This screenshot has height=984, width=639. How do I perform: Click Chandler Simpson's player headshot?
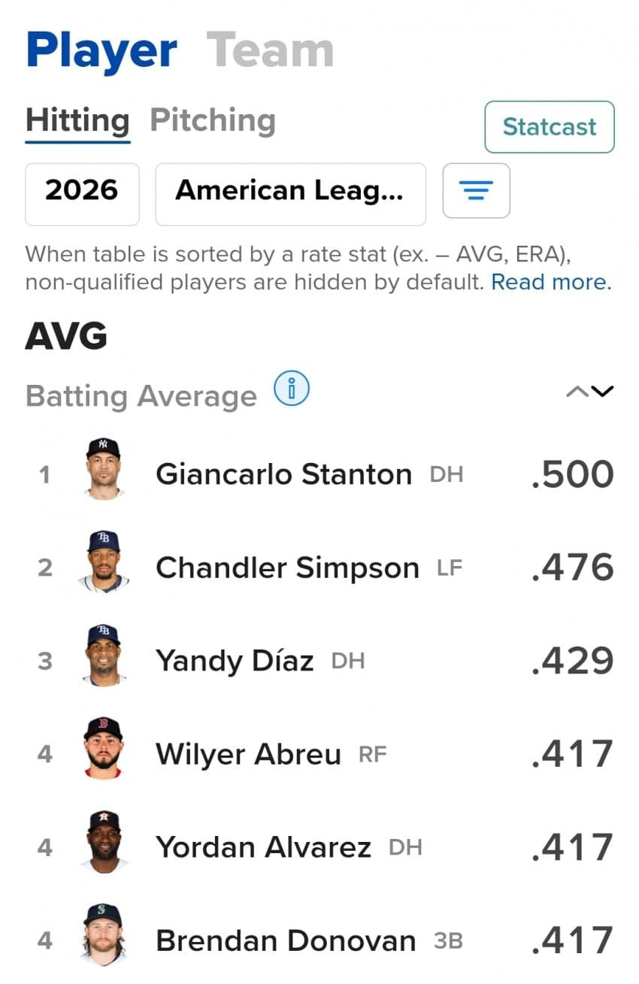tap(103, 562)
